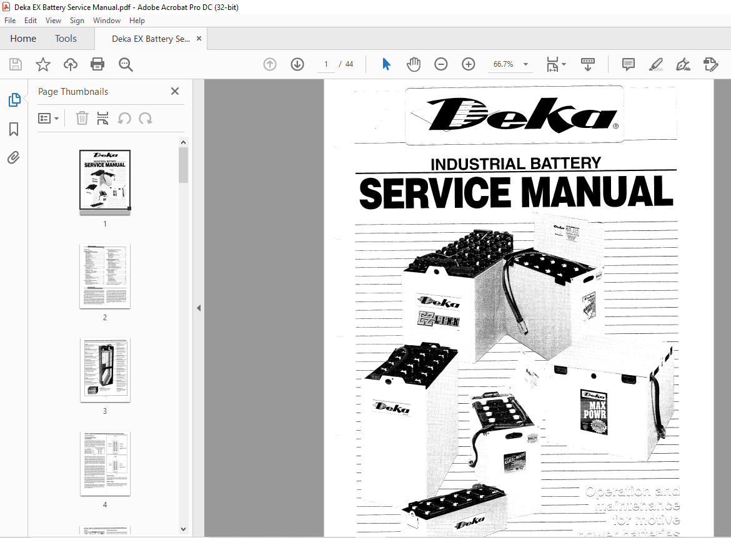
Task: Go to next page with down arrow
Action: [297, 64]
